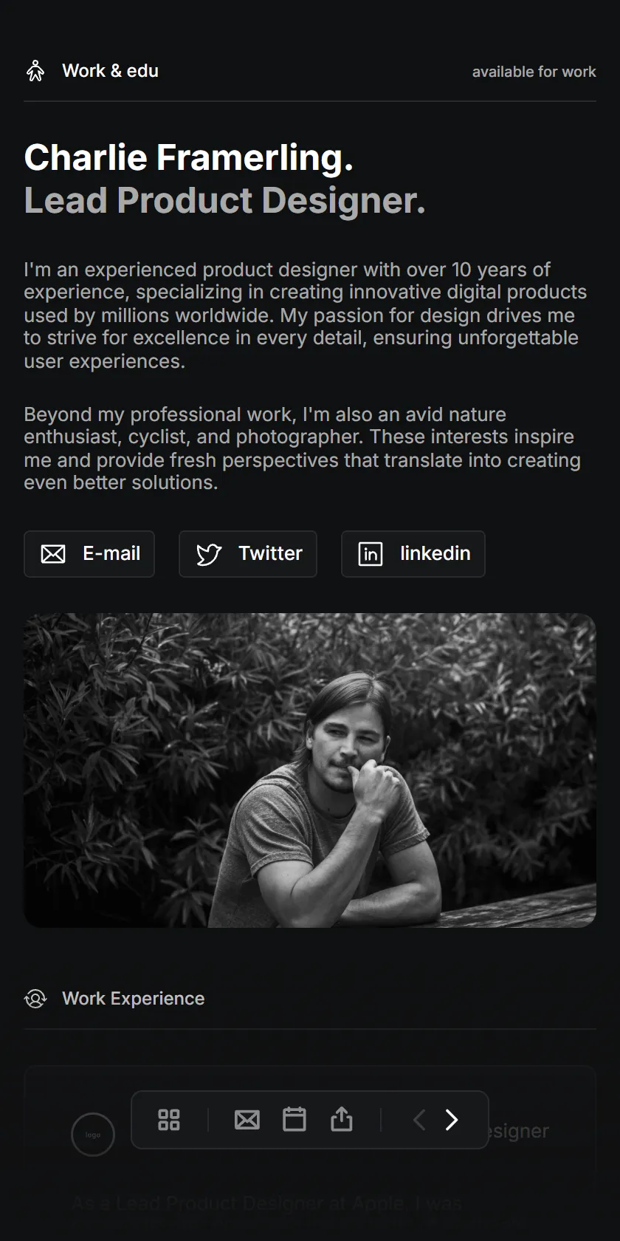Open the calendar icon in floating toolbar
The image size is (620, 1241).
(294, 1119)
